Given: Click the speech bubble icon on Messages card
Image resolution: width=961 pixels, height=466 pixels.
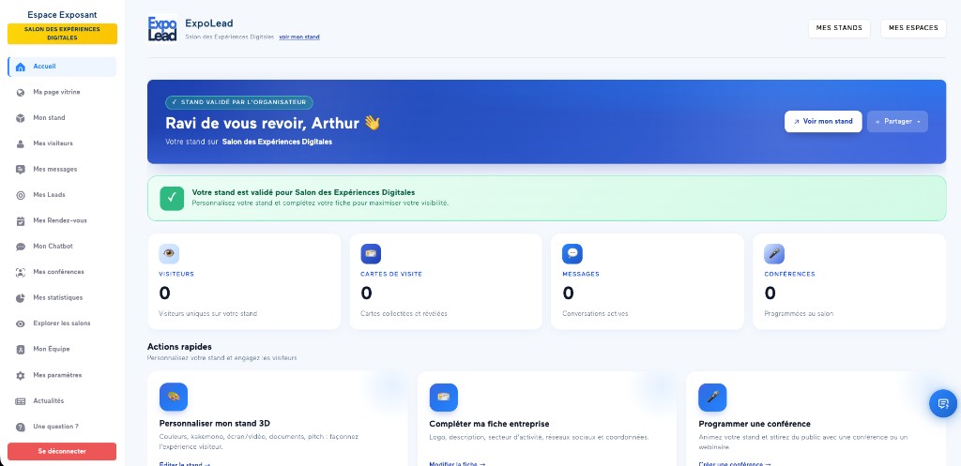Looking at the screenshot, I should pos(572,253).
